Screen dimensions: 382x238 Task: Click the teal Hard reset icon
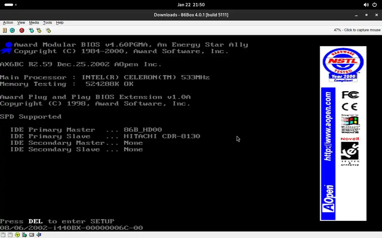coord(12,30)
